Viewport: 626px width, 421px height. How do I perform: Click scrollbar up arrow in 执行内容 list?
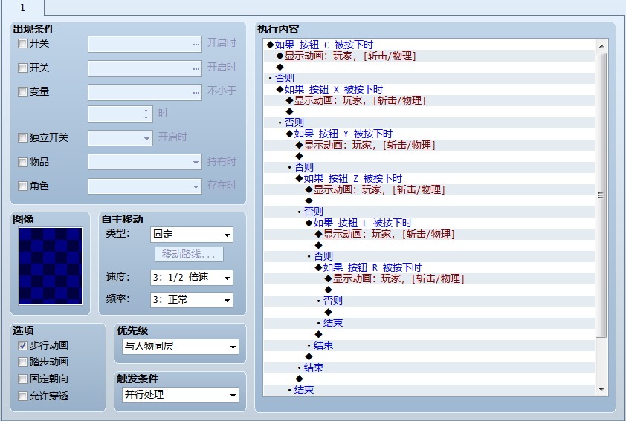(x=601, y=46)
